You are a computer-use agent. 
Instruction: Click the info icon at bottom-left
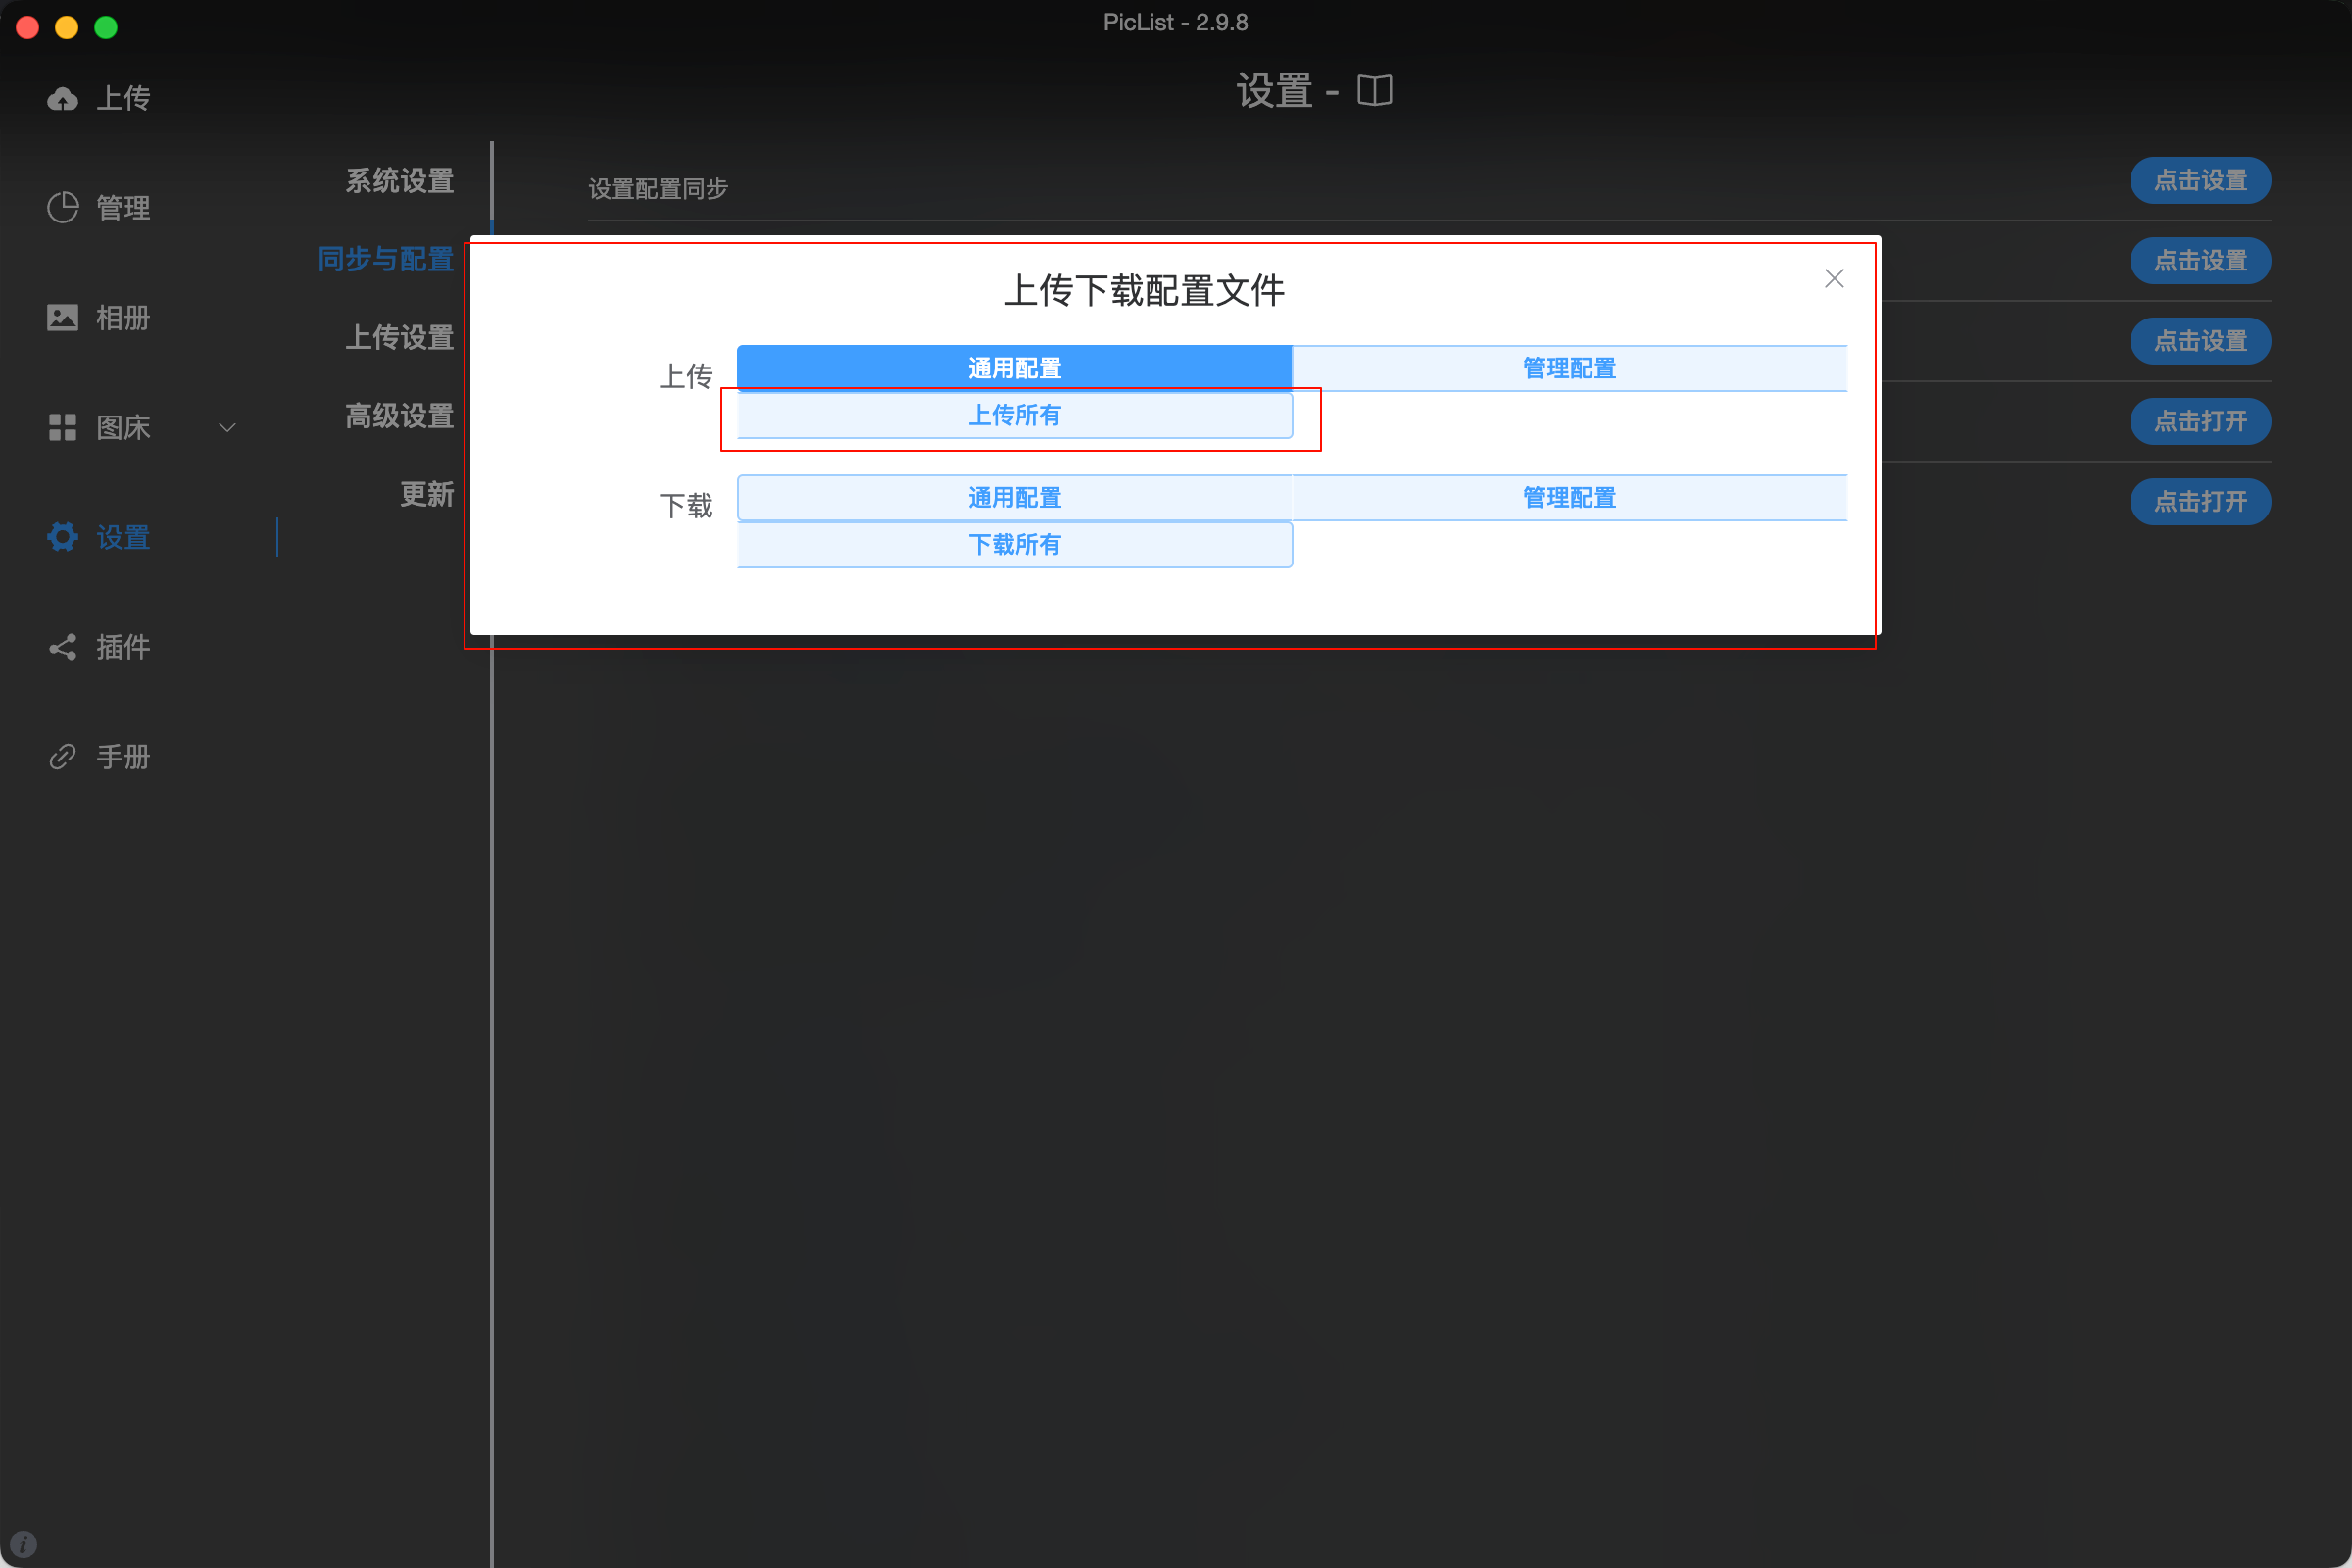click(x=22, y=1544)
